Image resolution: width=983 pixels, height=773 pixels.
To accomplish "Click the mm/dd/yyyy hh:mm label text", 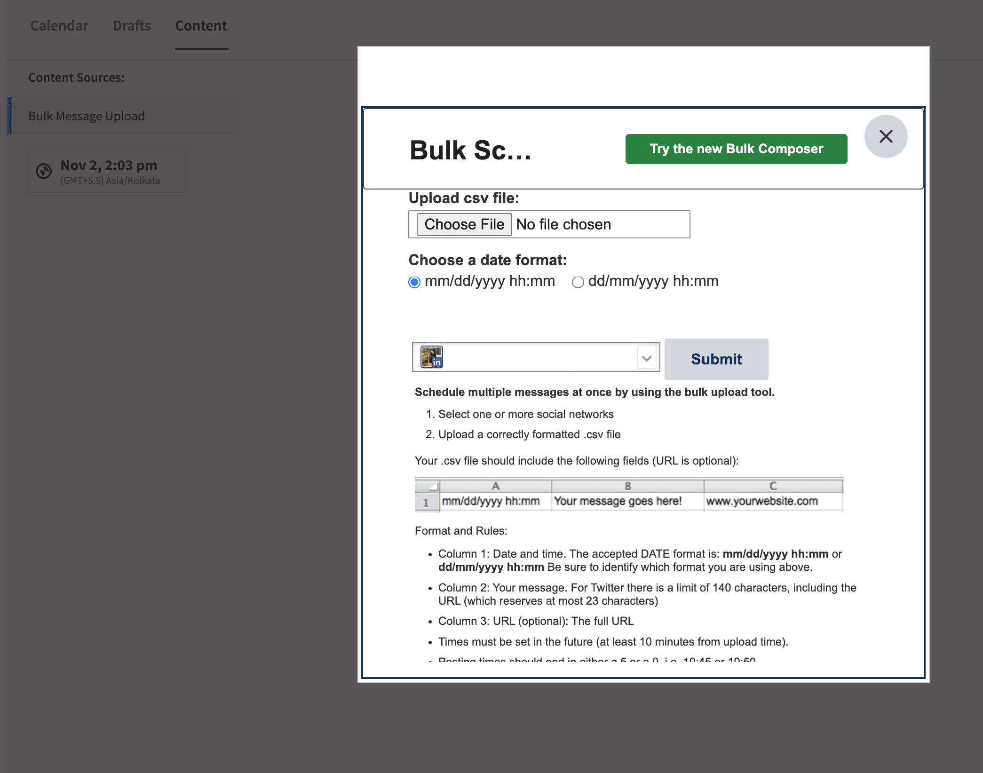I will (x=489, y=281).
